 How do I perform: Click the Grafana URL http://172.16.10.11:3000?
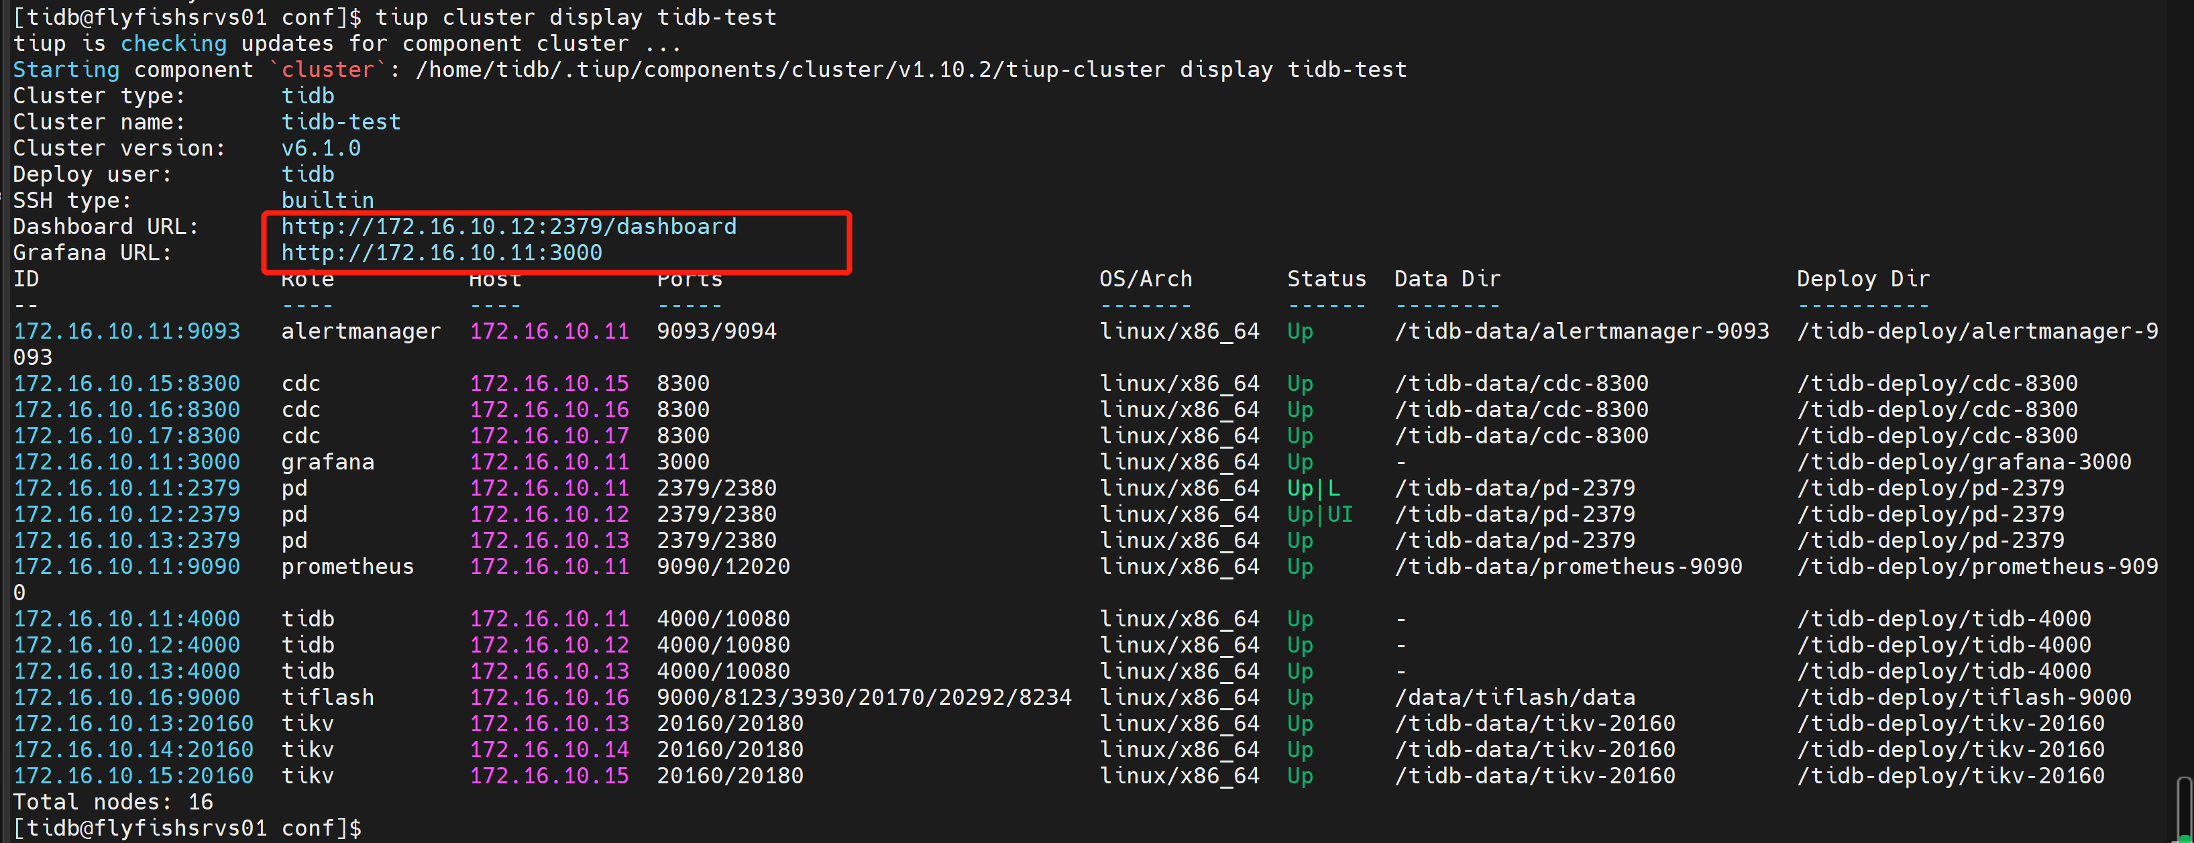441,253
